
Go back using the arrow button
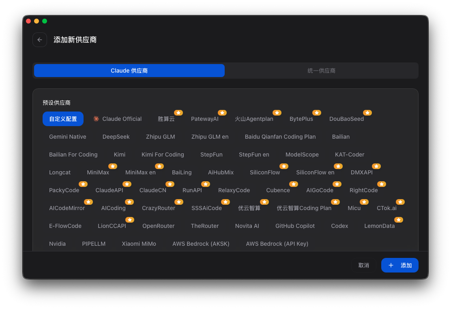tap(40, 40)
